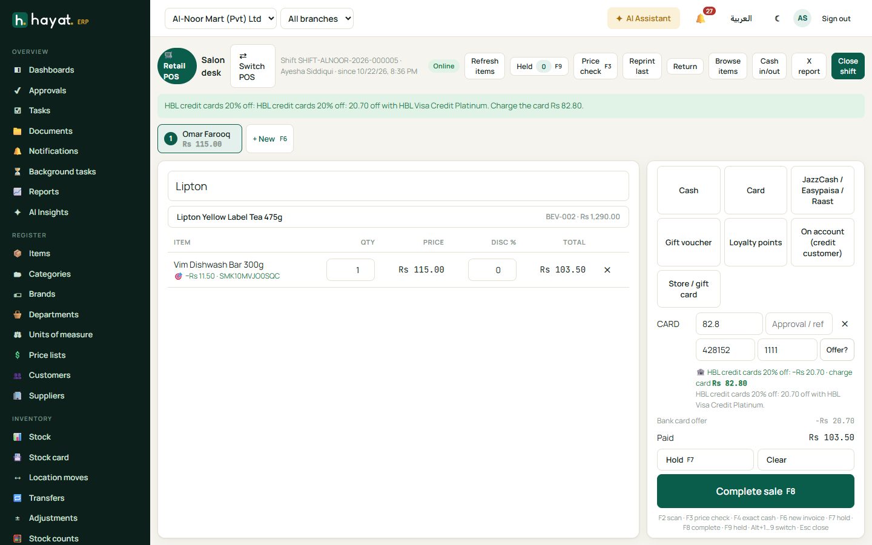Click the AS user avatar

pos(802,18)
